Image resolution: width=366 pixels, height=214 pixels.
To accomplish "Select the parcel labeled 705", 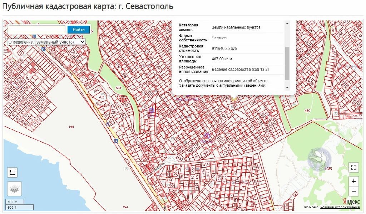I will tap(102, 110).
